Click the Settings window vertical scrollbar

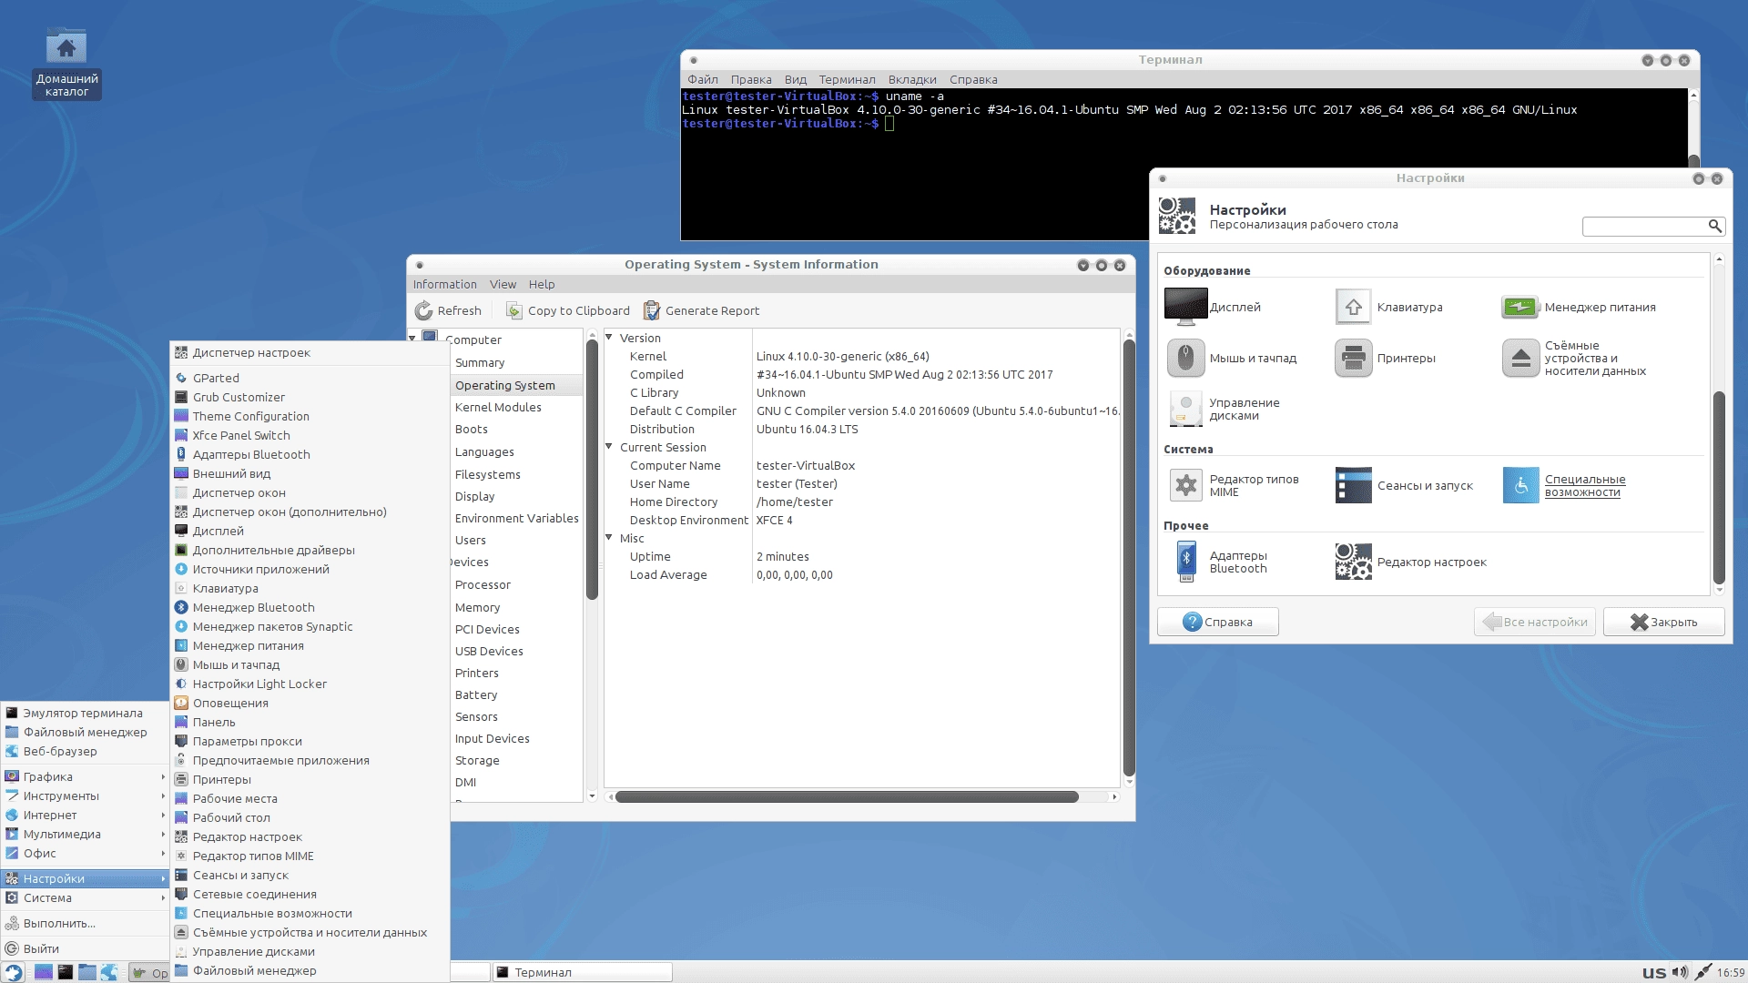(x=1719, y=487)
